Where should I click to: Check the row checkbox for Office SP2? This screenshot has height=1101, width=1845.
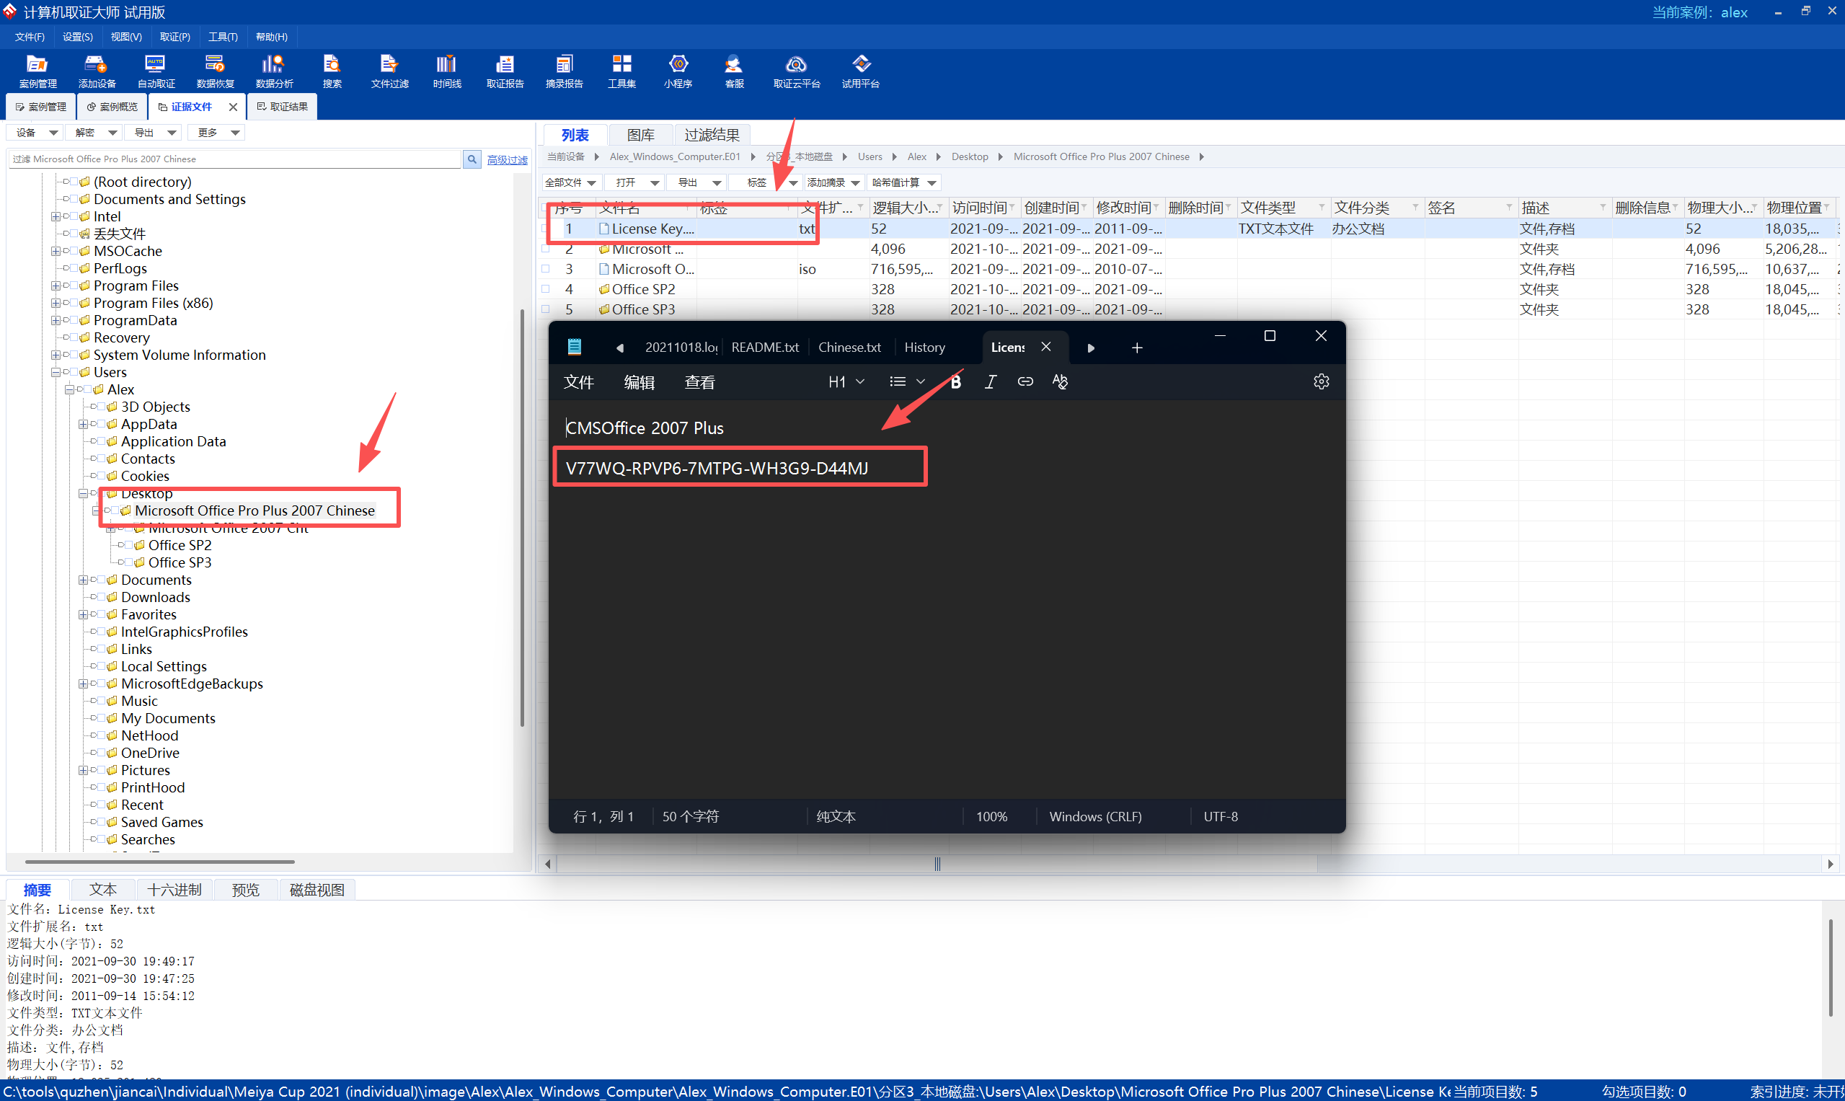point(546,288)
